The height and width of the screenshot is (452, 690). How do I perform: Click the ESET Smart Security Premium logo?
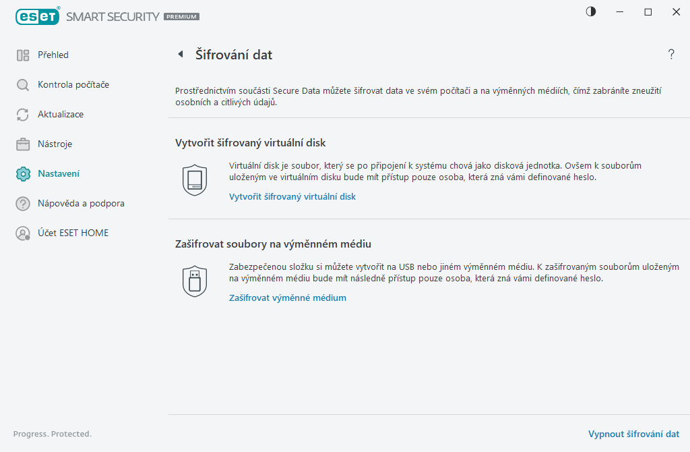106,16
